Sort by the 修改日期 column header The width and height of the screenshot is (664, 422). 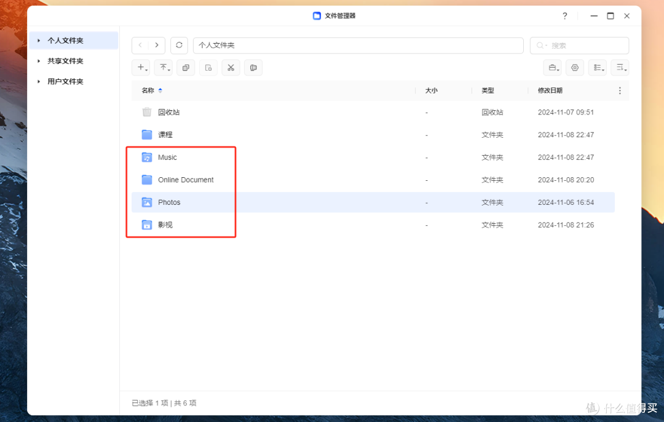point(550,90)
